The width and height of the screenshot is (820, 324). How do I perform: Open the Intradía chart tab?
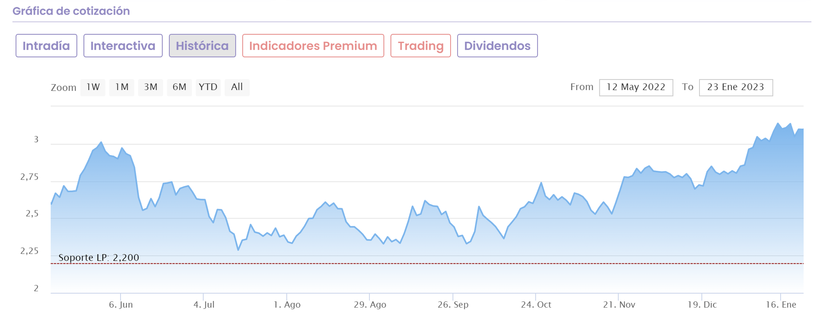tap(46, 45)
